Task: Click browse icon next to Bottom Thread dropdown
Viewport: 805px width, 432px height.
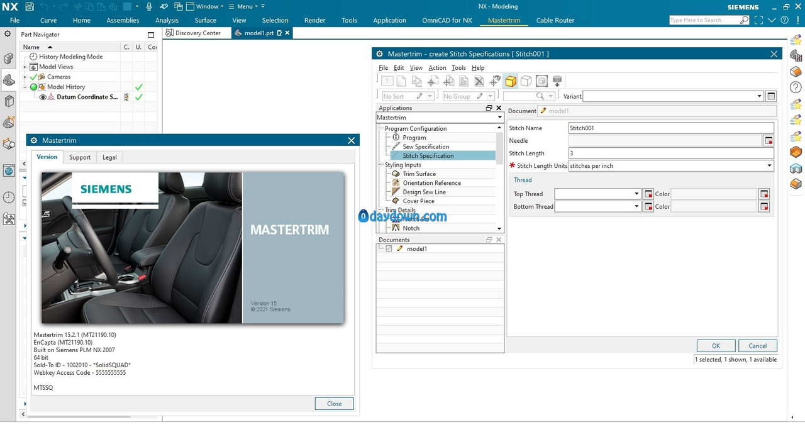Action: [648, 206]
